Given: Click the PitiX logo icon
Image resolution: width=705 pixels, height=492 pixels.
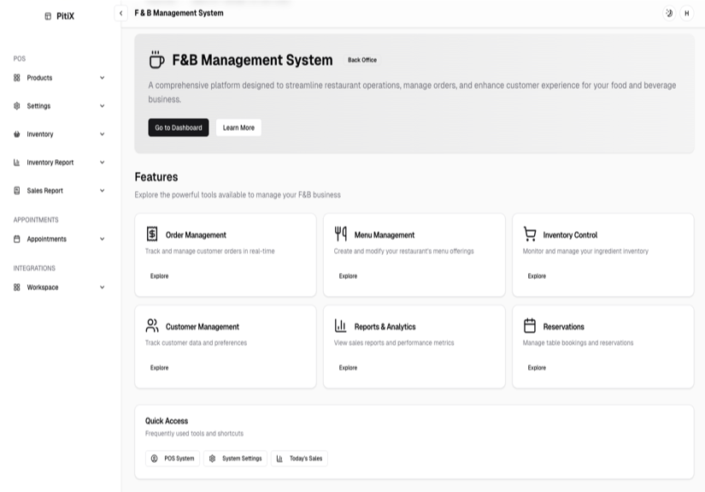Looking at the screenshot, I should click(x=48, y=16).
